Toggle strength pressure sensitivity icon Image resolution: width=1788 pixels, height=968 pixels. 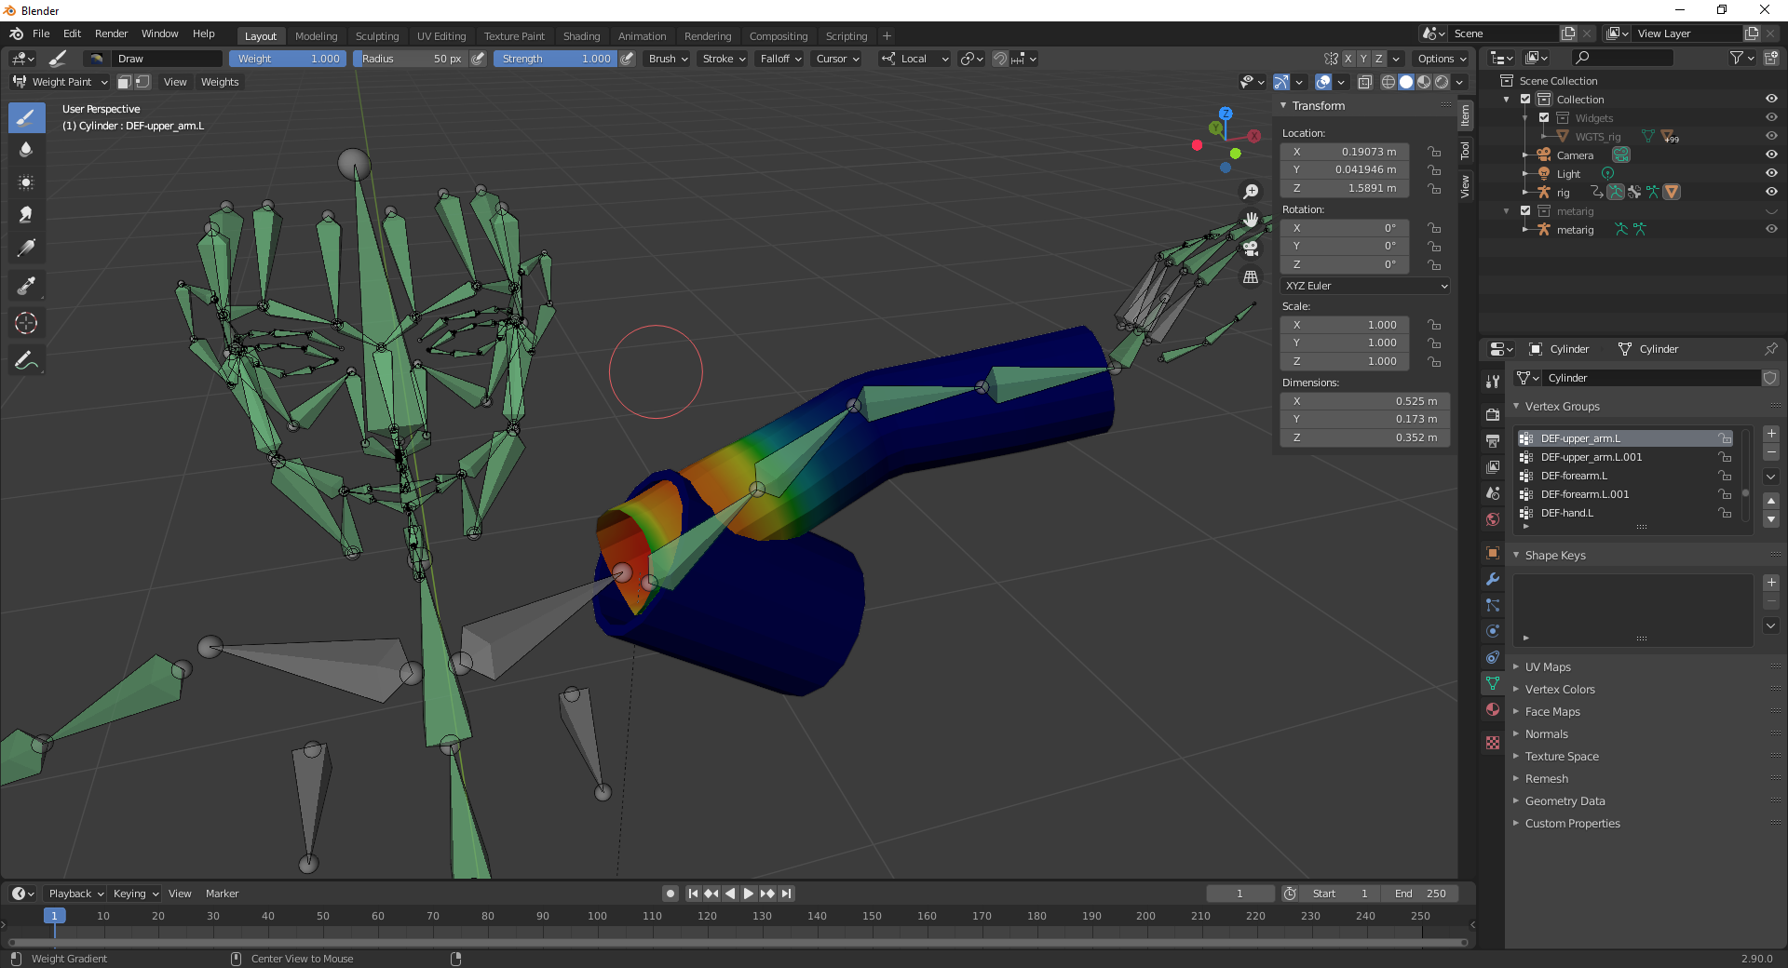click(x=628, y=59)
